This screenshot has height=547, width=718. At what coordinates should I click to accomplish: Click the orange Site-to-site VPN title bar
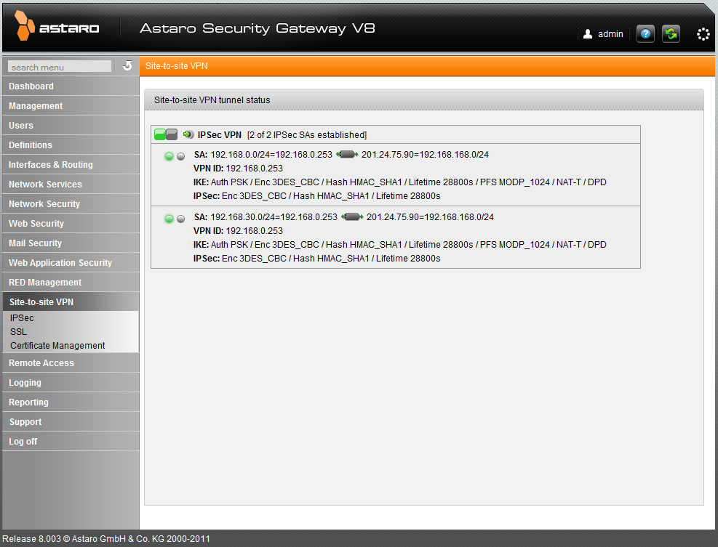coord(427,66)
